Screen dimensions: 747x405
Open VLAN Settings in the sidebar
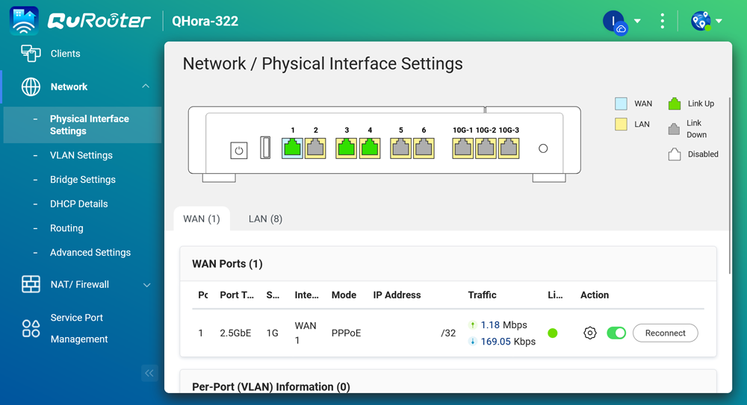click(x=81, y=155)
